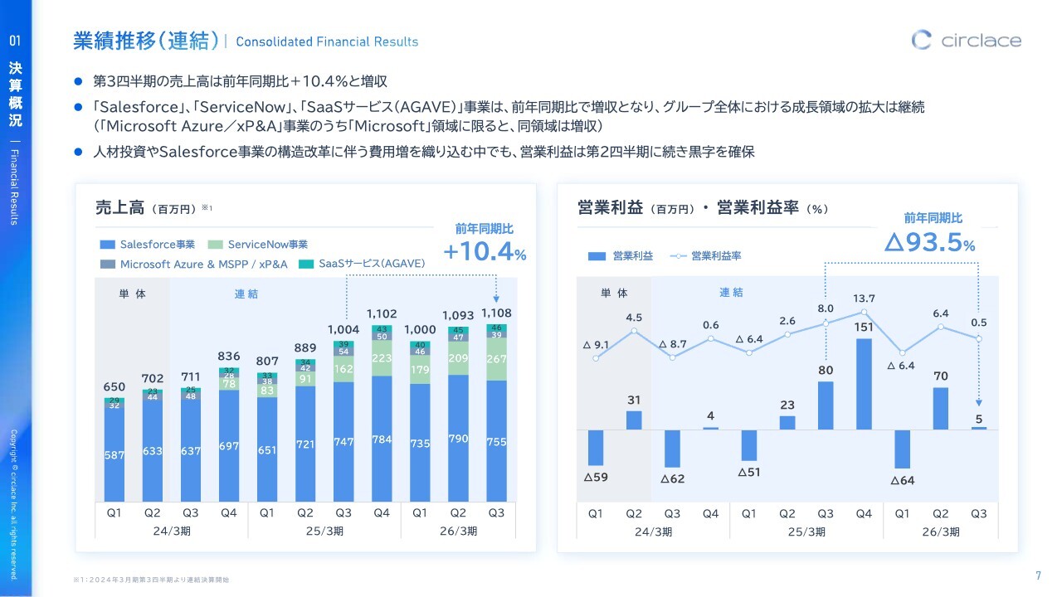Select the ServiceNow事業 legend marker
This screenshot has height=597, width=1062.
point(215,245)
